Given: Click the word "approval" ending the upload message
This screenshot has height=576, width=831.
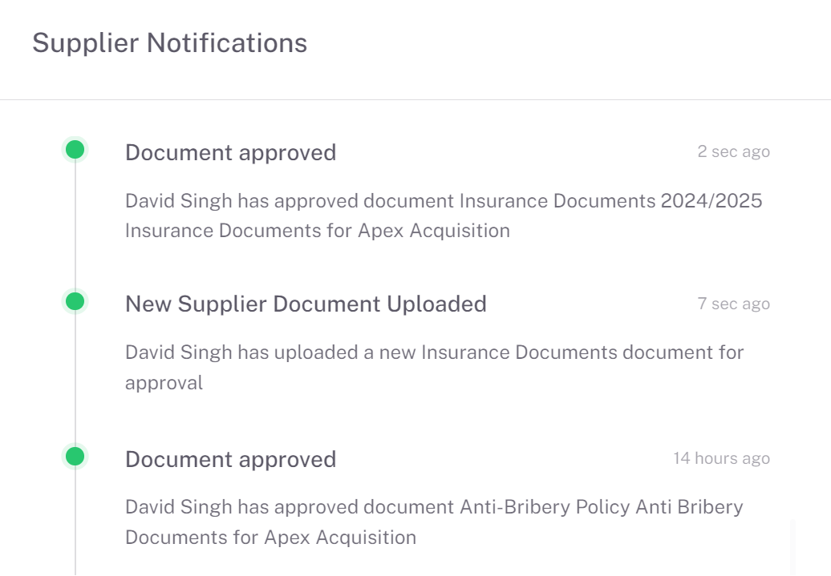Looking at the screenshot, I should (x=164, y=383).
